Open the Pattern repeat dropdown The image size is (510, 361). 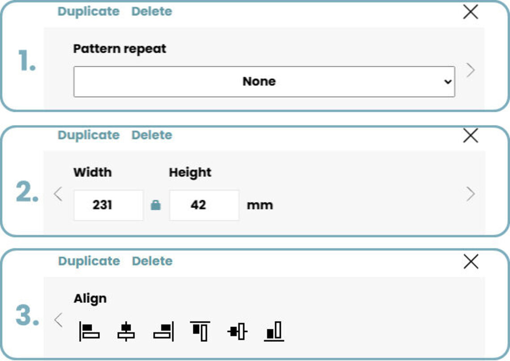(x=264, y=82)
